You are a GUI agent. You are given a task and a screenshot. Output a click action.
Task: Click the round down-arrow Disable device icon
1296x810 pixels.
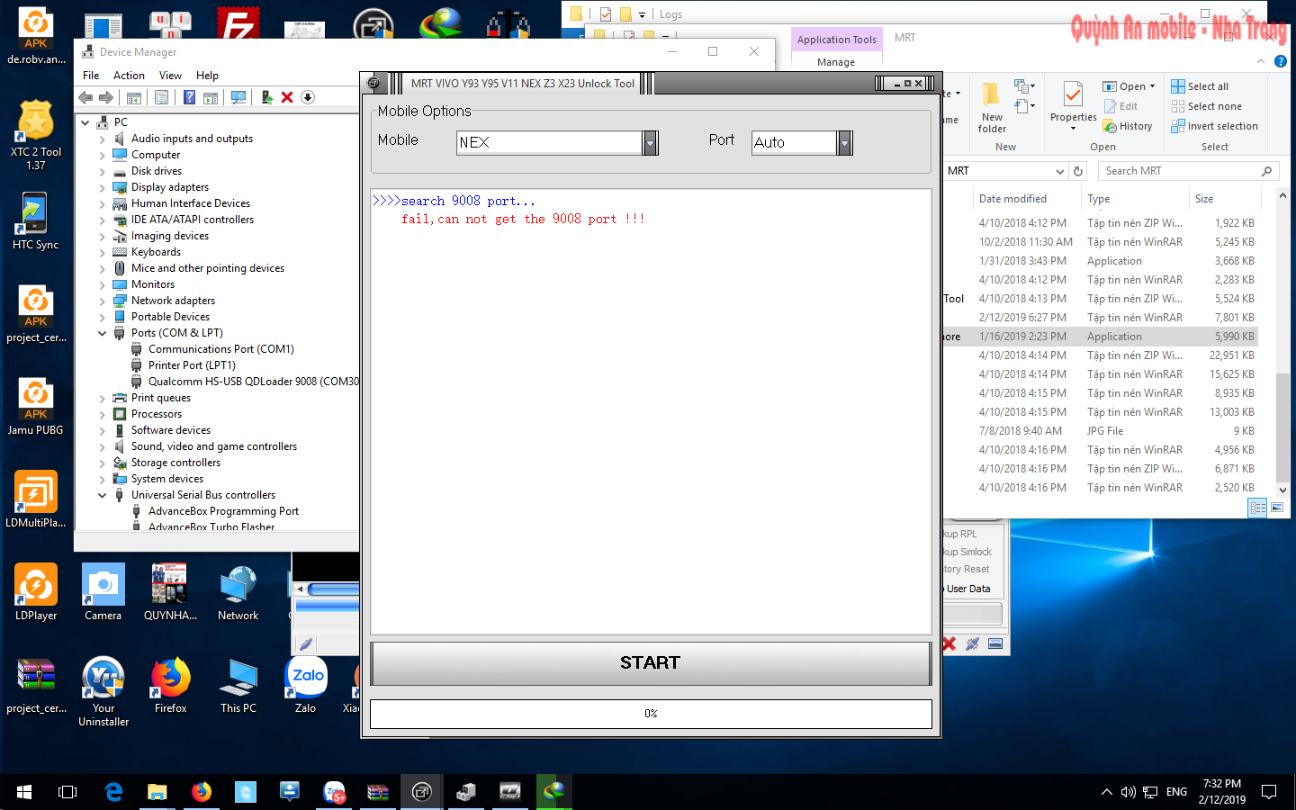[308, 97]
